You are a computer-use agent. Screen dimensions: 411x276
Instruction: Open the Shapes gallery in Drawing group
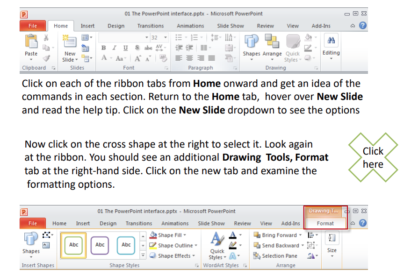pyautogui.click(x=251, y=43)
